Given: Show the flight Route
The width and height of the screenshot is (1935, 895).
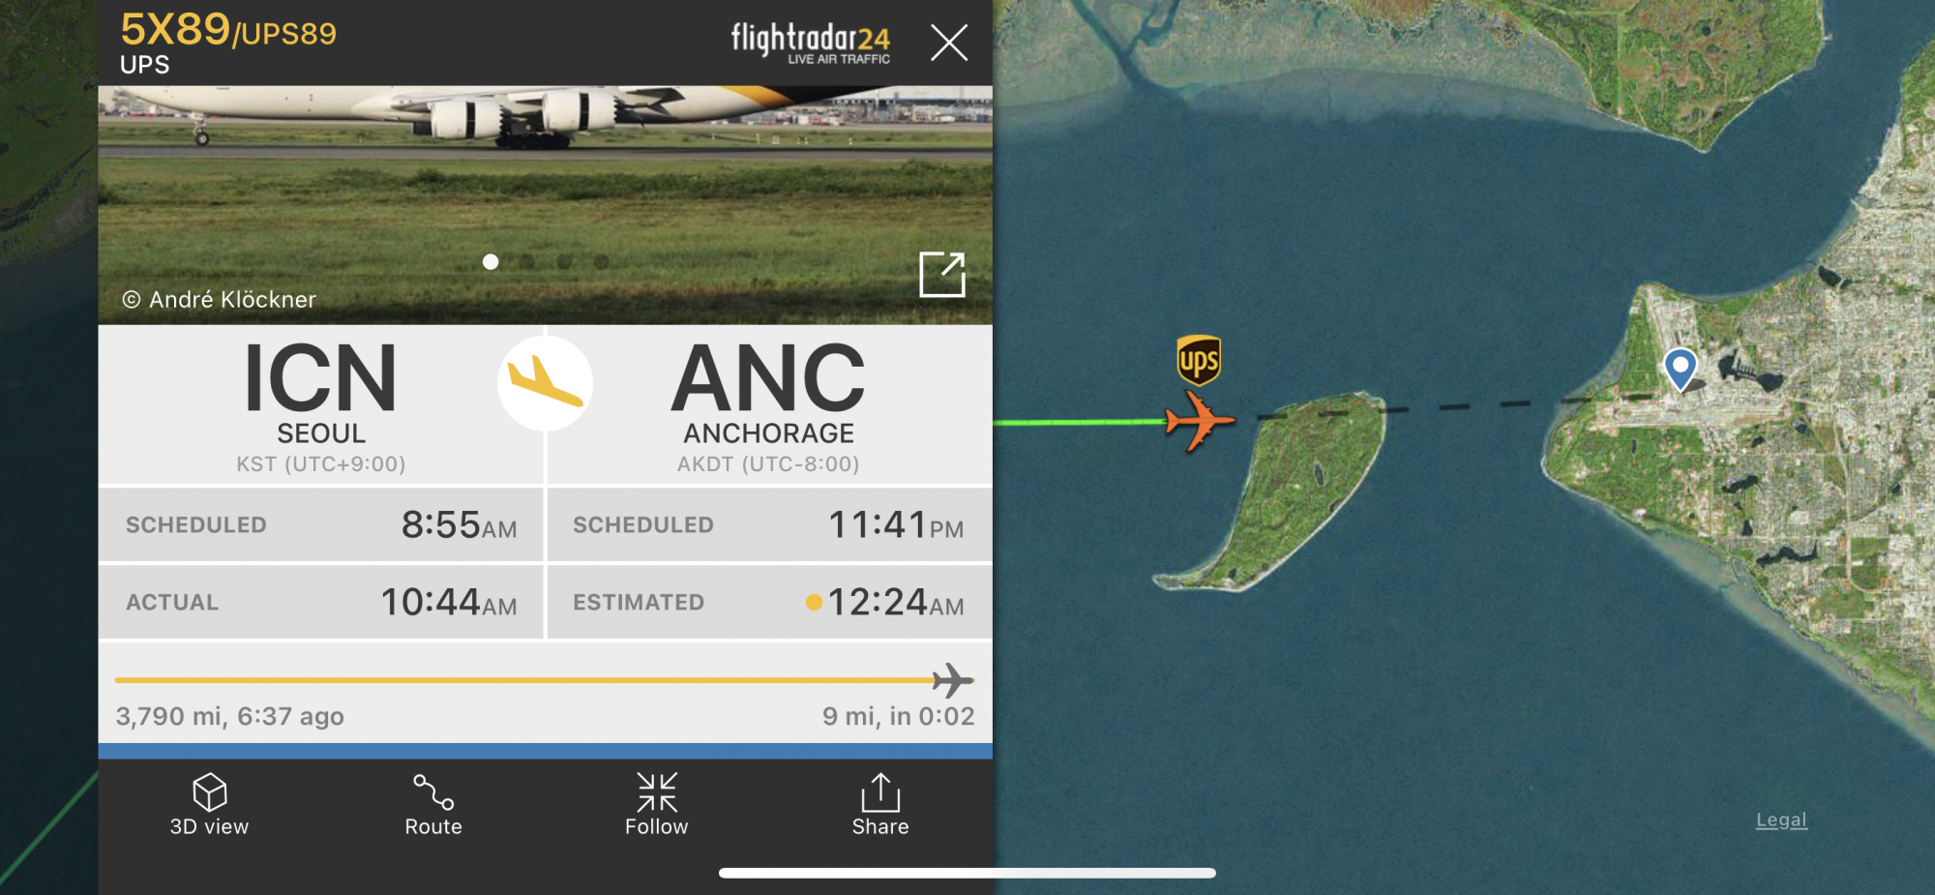Looking at the screenshot, I should pyautogui.click(x=433, y=804).
